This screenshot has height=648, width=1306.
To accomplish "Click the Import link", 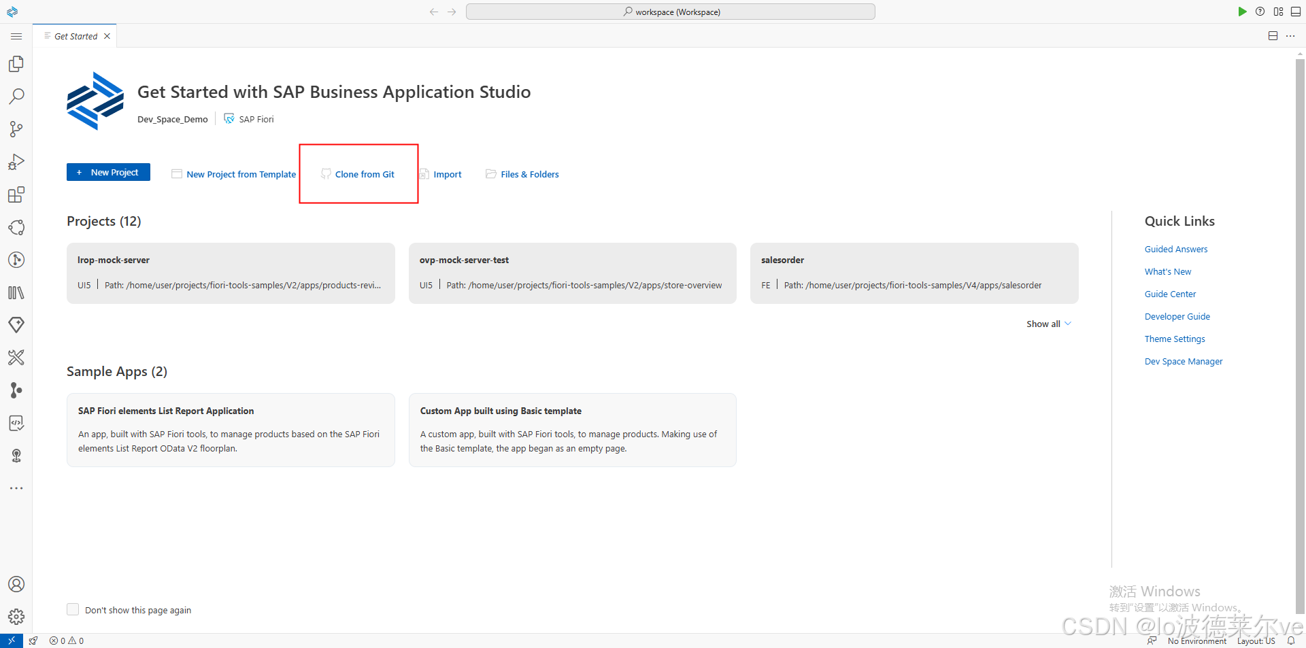I will [x=441, y=174].
